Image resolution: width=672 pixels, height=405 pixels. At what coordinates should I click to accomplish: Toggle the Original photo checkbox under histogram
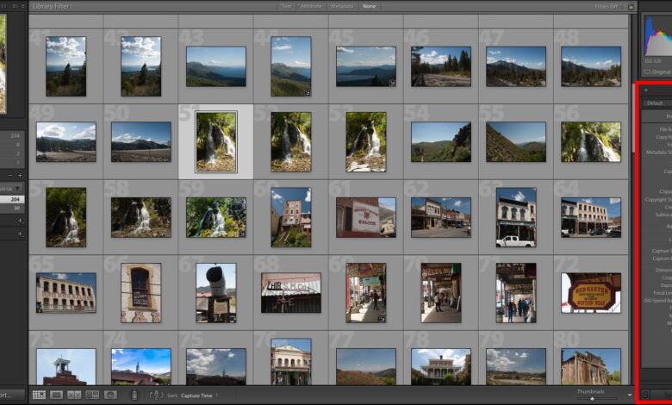tap(647, 72)
